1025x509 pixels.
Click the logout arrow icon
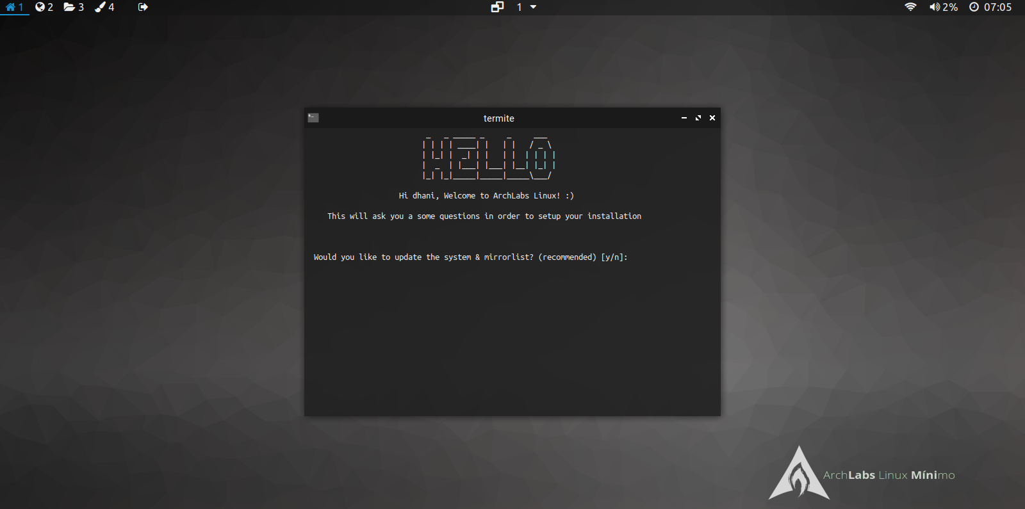(143, 7)
